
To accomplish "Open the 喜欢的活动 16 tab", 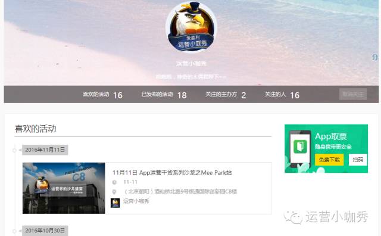I will pos(102,95).
